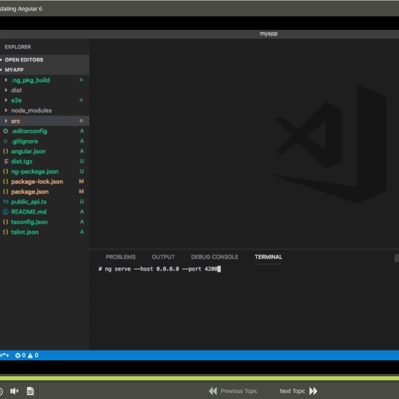Mute audio with the speaker icon
The image size is (399, 399).
[14, 391]
